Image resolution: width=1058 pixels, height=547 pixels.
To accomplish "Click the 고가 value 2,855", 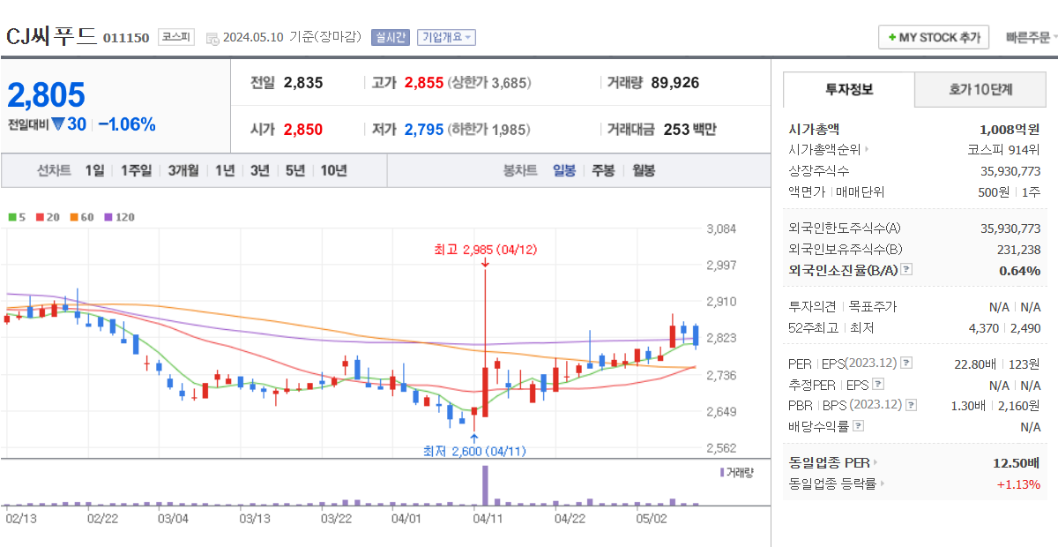I will (x=424, y=83).
